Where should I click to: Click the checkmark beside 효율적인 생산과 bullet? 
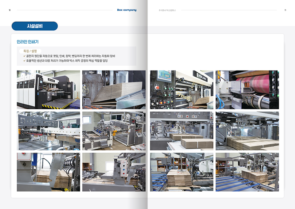(x=24, y=60)
